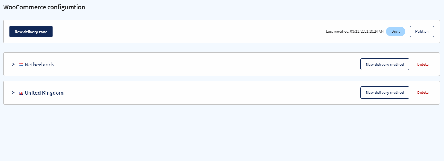Click the United Kingdom flag icon

[x=21, y=93]
